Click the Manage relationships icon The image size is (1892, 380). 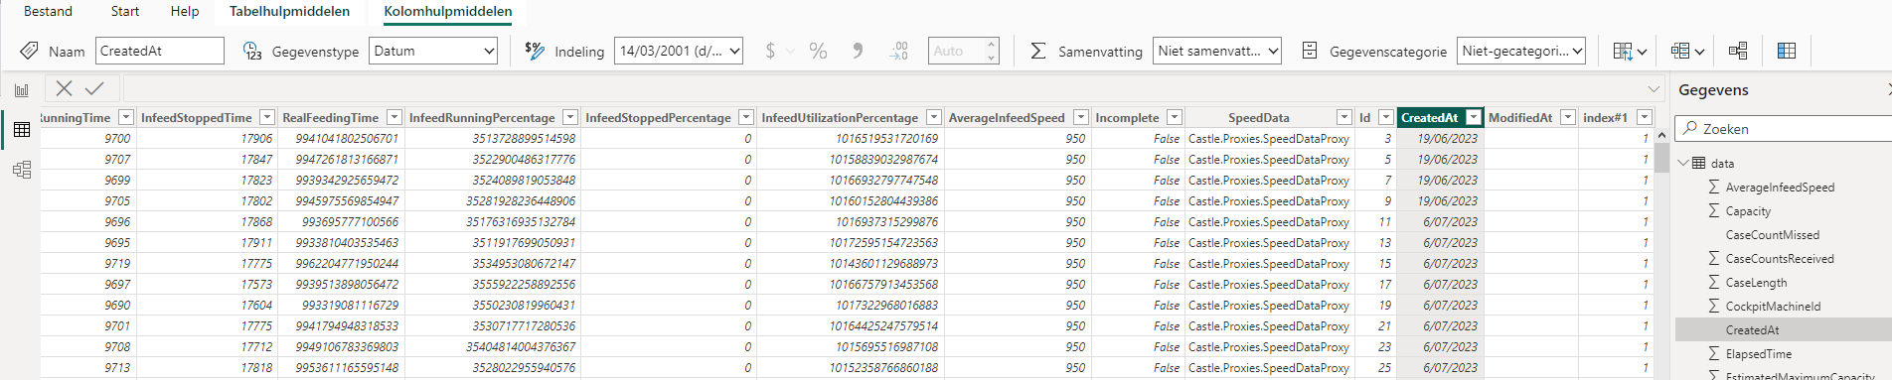[1738, 51]
